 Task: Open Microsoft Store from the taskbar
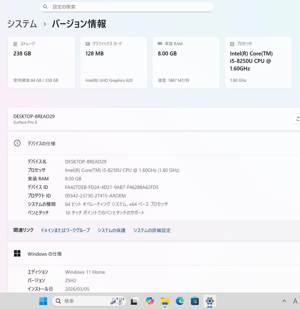tap(195, 301)
